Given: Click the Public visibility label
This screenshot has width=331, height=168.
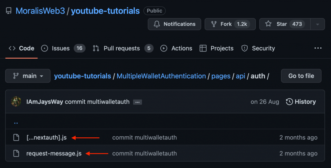Looking at the screenshot, I should pos(155,11).
